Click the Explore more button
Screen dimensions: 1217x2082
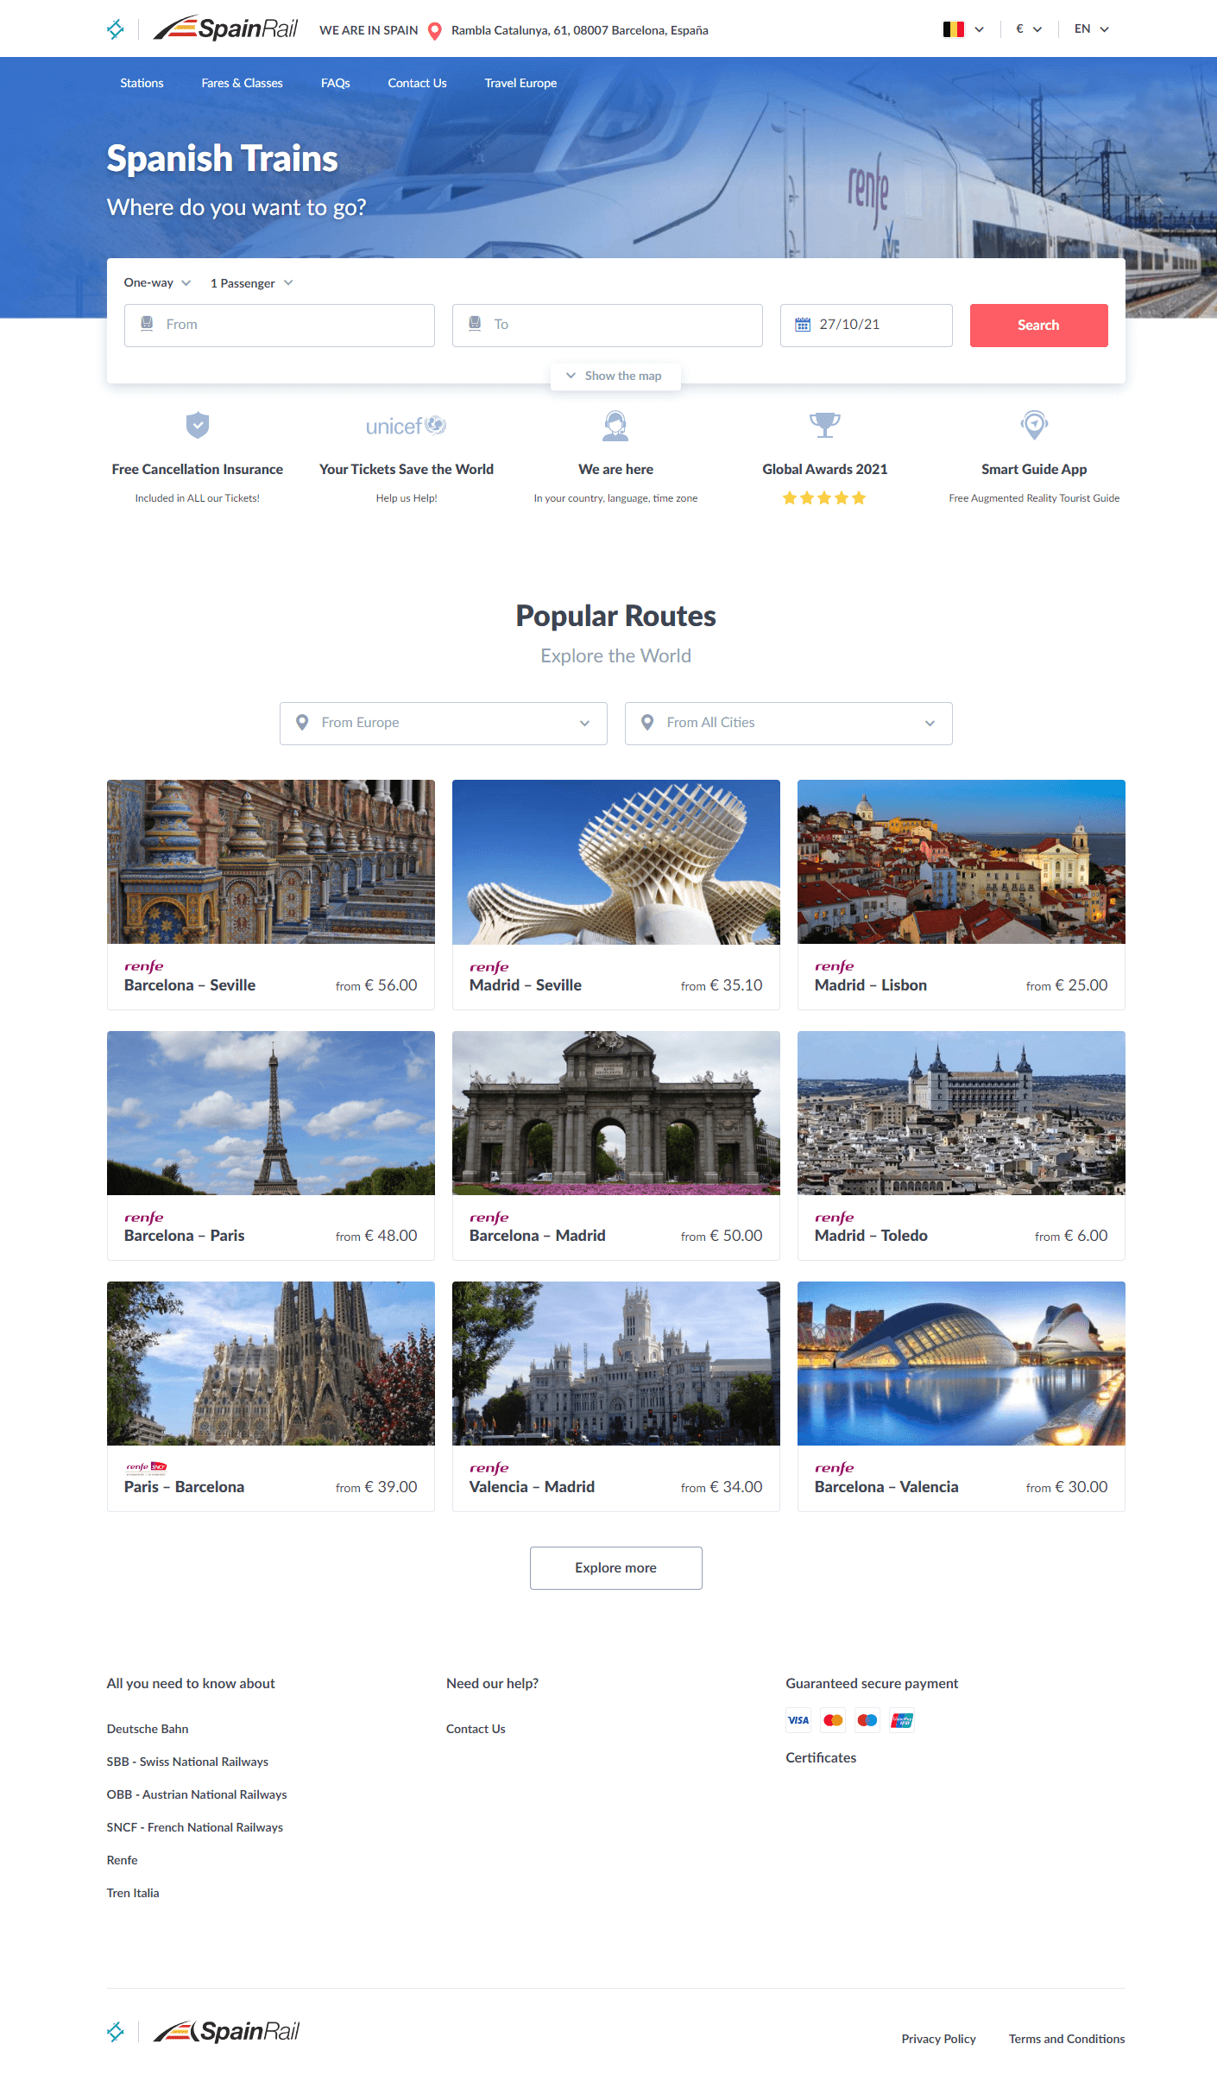click(x=615, y=1567)
